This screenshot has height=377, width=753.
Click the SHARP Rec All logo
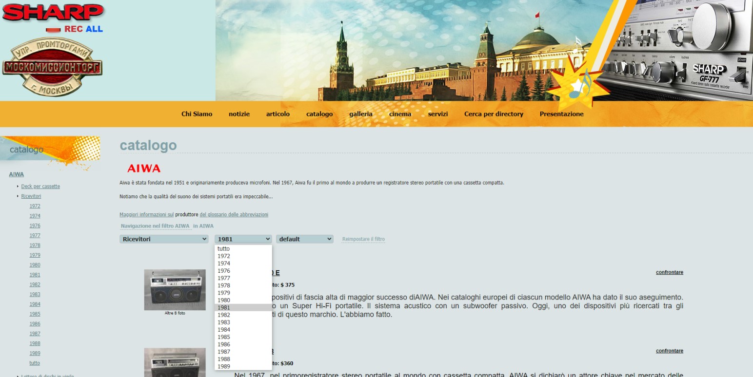point(53,19)
